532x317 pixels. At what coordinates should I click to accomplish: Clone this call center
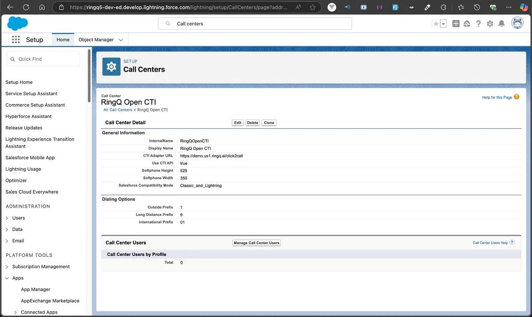pos(269,123)
